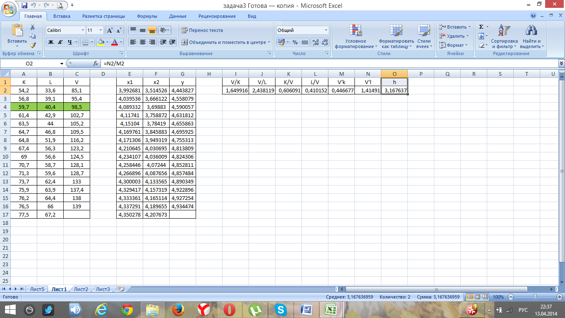565x318 pixels.
Task: Open Условное форматирование menu
Action: tap(356, 36)
